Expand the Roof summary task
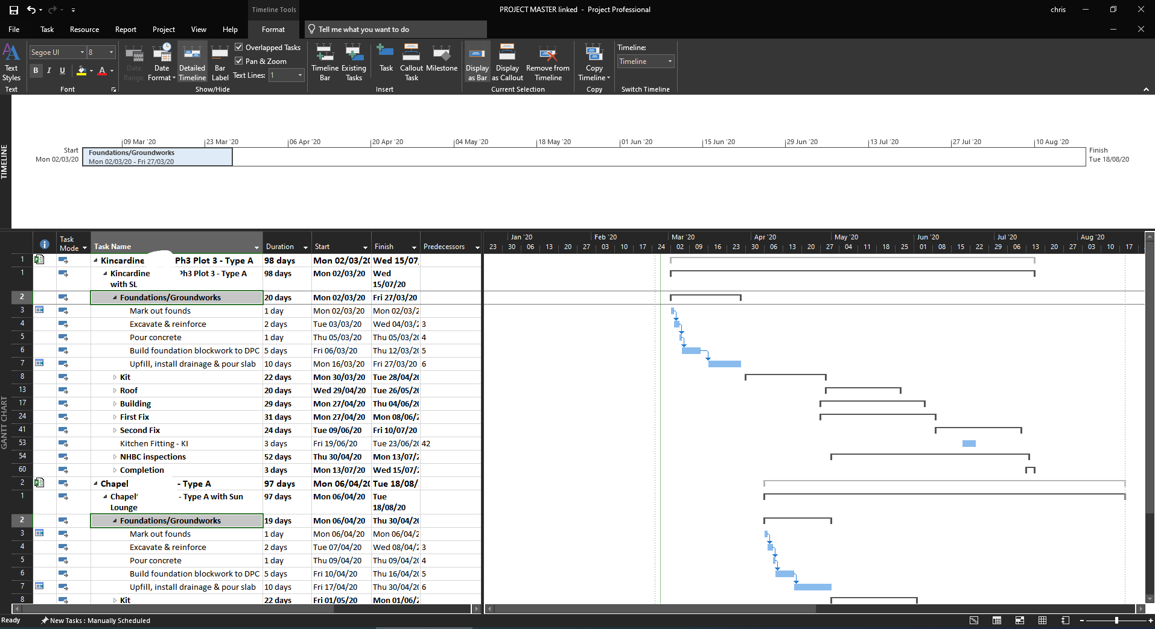This screenshot has height=629, width=1155. (x=115, y=391)
